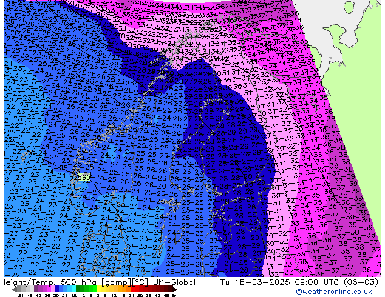The height and width of the screenshot is (297, 385).
Task: Pick the darkest green swatch in the legend
Action: (78, 289)
